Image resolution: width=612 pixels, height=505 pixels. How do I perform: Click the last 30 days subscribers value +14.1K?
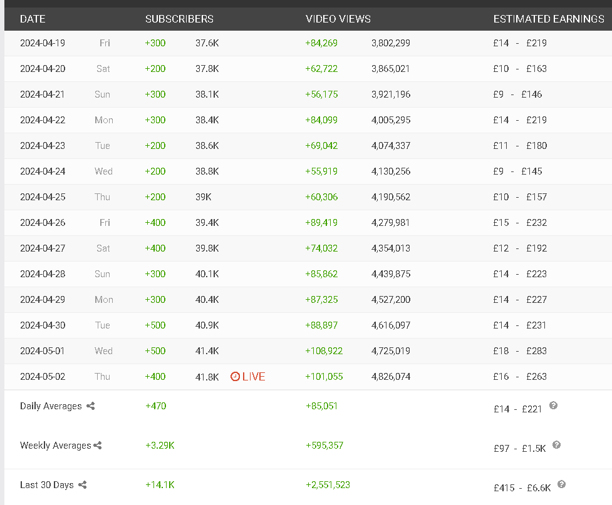point(160,485)
